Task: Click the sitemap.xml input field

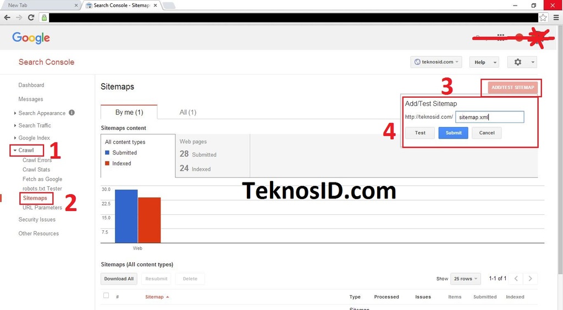Action: click(x=490, y=117)
